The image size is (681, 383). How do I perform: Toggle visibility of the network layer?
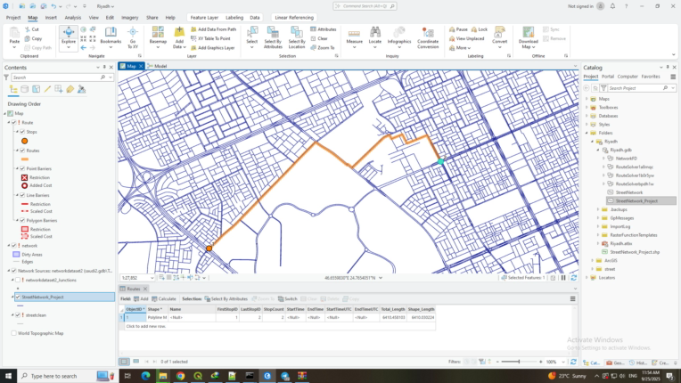tap(14, 246)
